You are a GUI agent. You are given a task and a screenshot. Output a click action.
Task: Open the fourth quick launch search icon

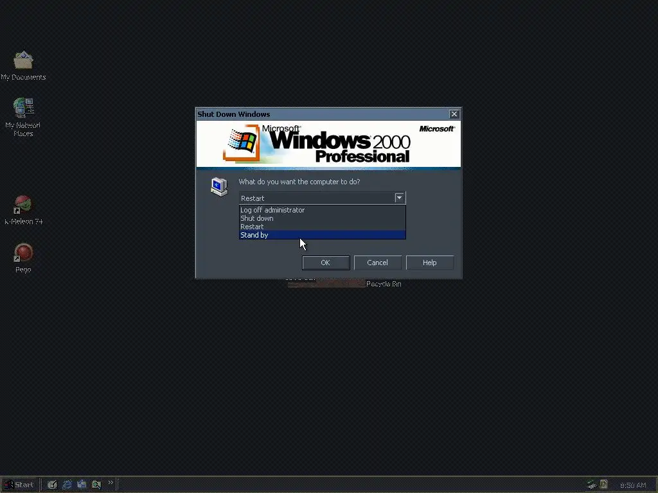point(96,485)
